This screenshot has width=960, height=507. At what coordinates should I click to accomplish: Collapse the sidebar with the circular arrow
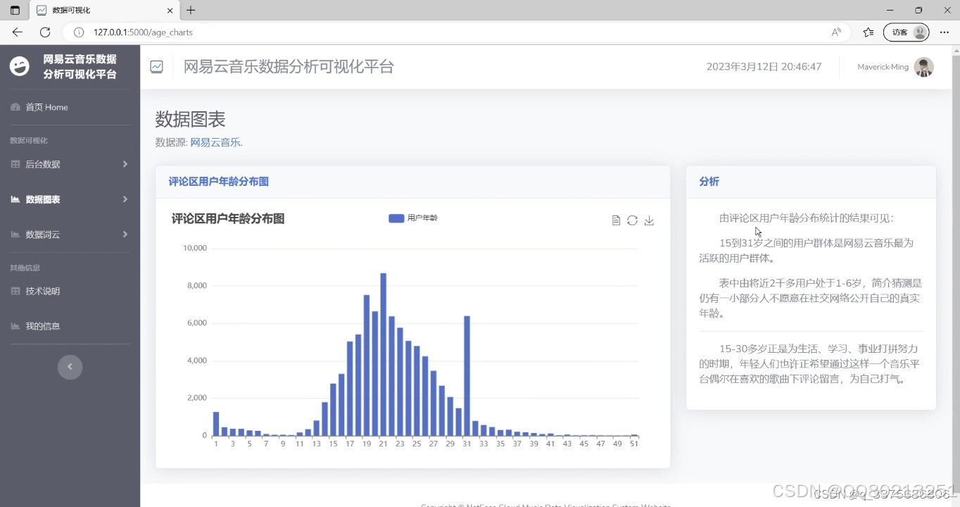(x=70, y=367)
